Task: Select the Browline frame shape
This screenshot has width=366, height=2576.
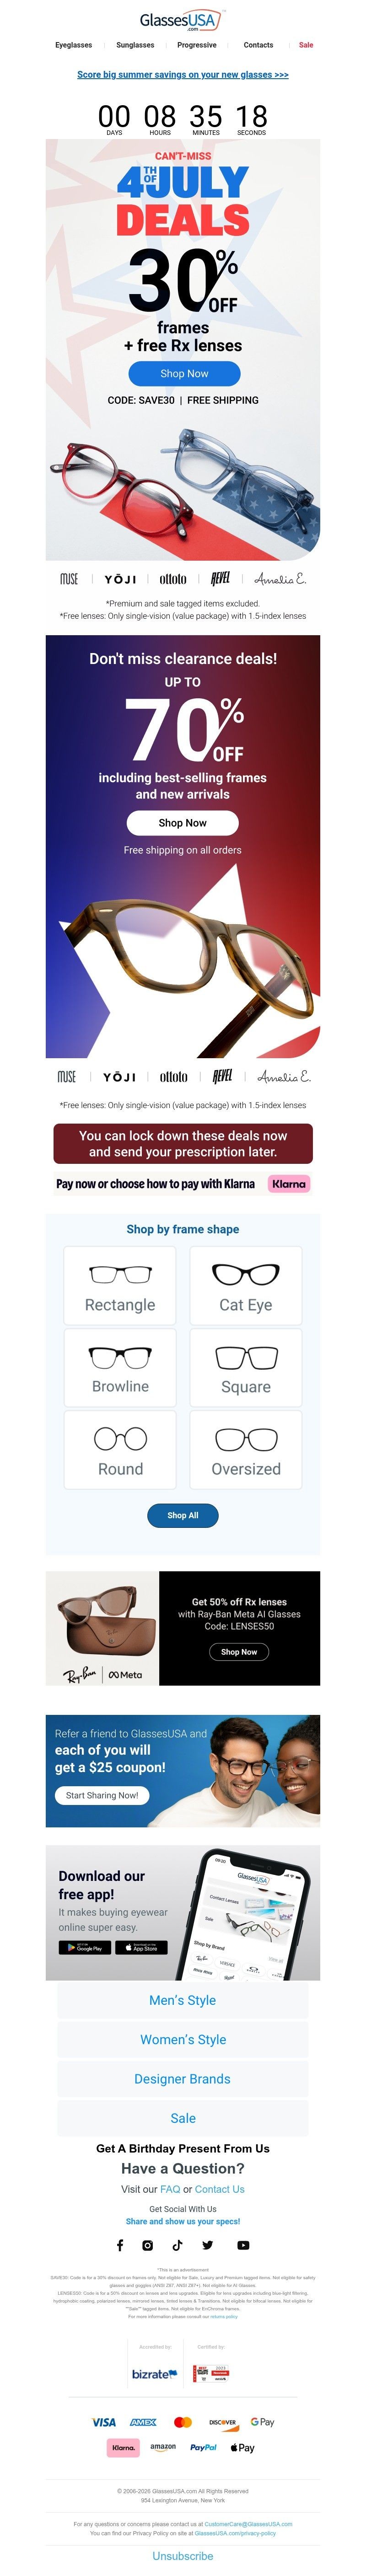Action: (120, 1367)
